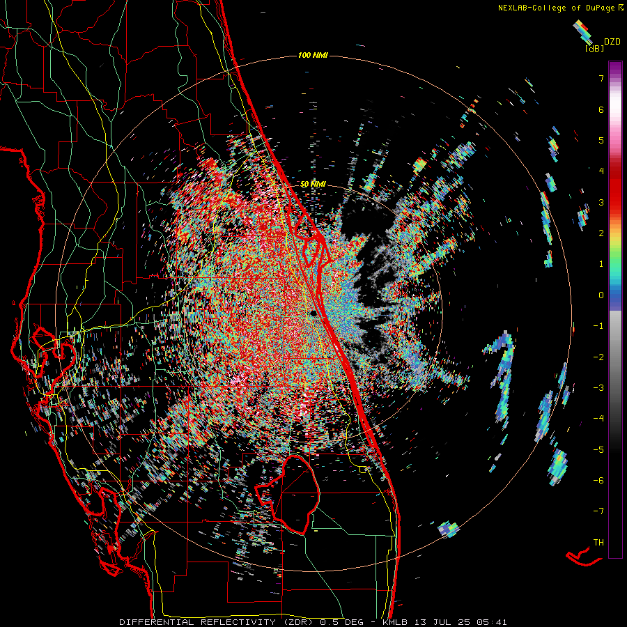
Task: Click the -3 value on the color scale
Action: (x=598, y=388)
